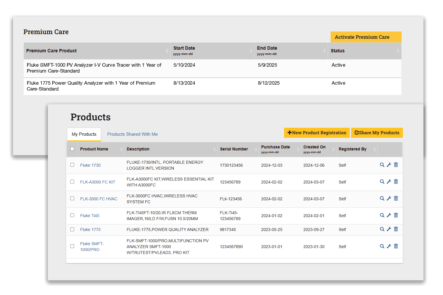Click the Share My Products button
The image size is (443, 295).
tap(377, 133)
